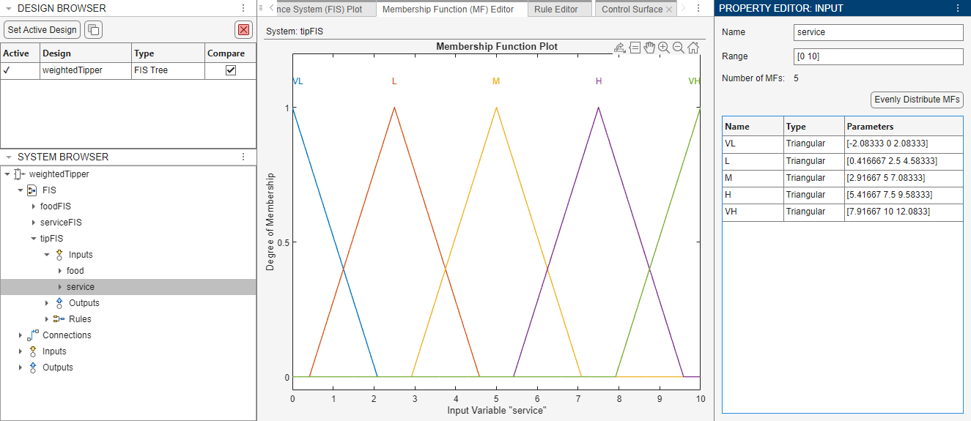The height and width of the screenshot is (421, 971).
Task: Edit the Range field [0 10]
Action: point(879,56)
